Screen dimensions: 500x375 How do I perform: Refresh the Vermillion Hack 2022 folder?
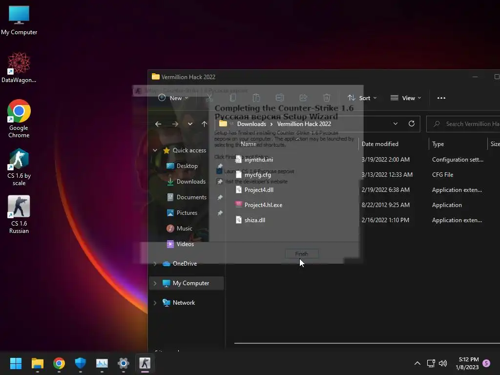(412, 124)
